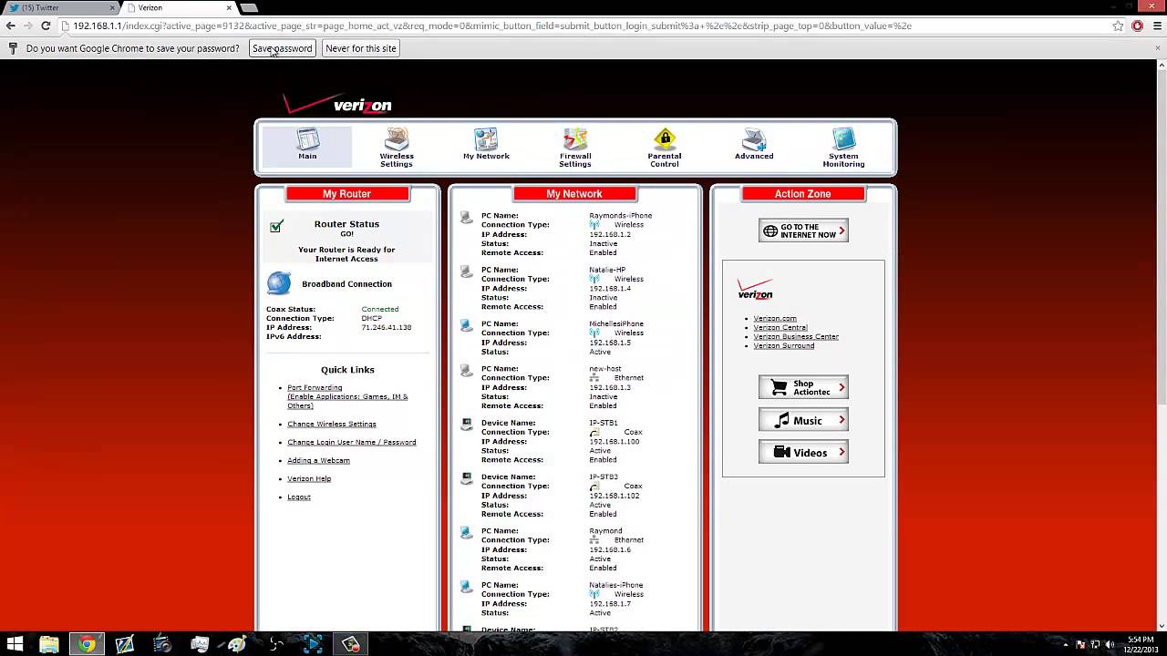Open the Verizon Central link
Screen dimensions: 1167x656
[x=780, y=327]
